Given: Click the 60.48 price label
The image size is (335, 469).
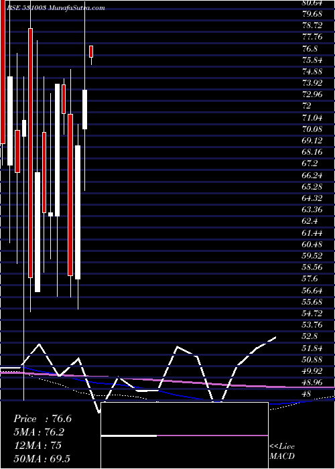Looking at the screenshot, I should (313, 244).
